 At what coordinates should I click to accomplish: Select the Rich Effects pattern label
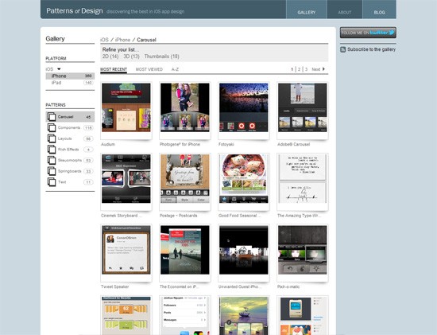(x=68, y=150)
